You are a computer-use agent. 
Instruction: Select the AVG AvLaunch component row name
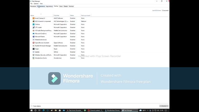(x=43, y=21)
